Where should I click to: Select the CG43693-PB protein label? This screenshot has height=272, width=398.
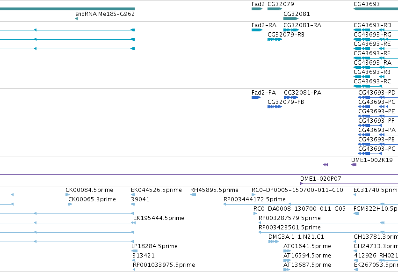coord(376,140)
